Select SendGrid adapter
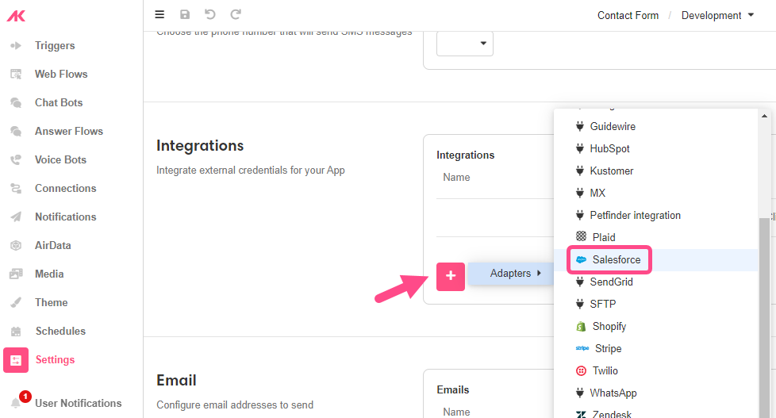This screenshot has height=418, width=776. point(611,282)
